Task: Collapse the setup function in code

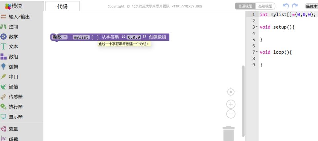Action: 256,27
